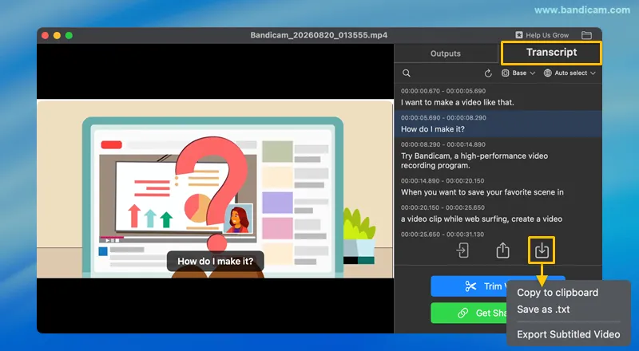Open the Base model dropdown
639x351 pixels.
point(518,73)
